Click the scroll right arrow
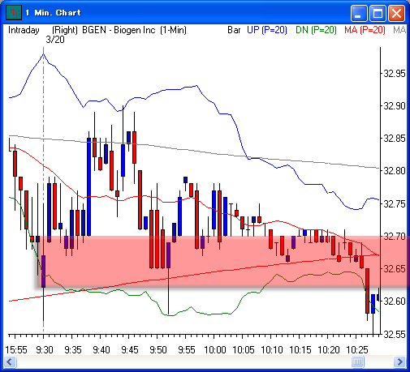 click(399, 361)
